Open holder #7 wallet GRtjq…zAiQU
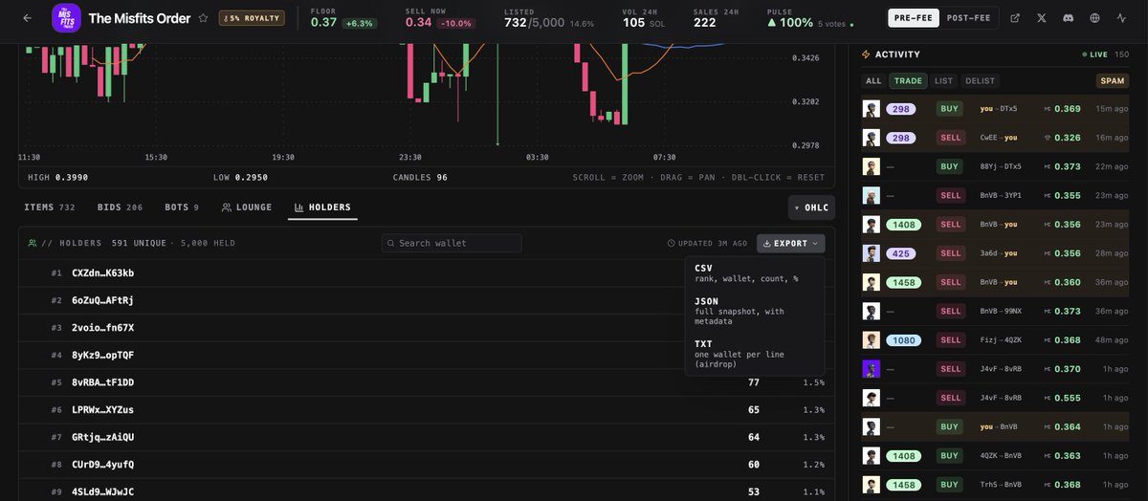This screenshot has height=501, width=1148. [102, 437]
